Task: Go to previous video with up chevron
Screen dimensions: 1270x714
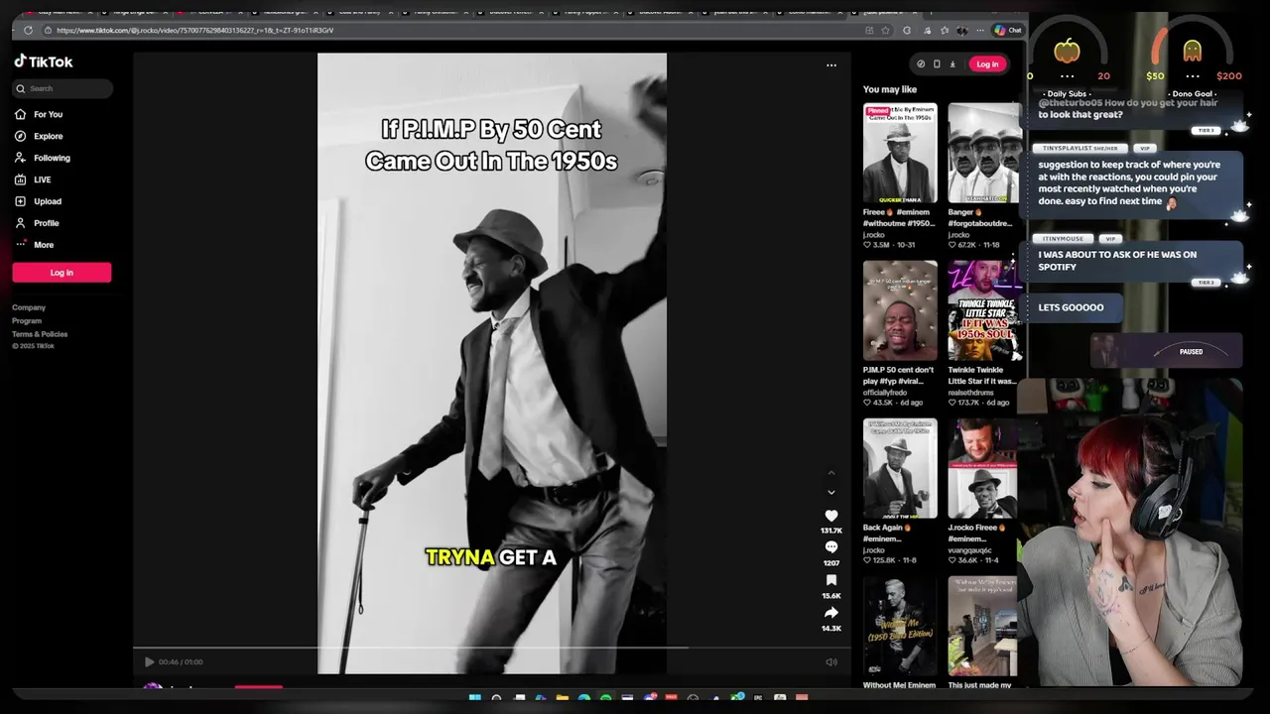Action: tap(831, 473)
